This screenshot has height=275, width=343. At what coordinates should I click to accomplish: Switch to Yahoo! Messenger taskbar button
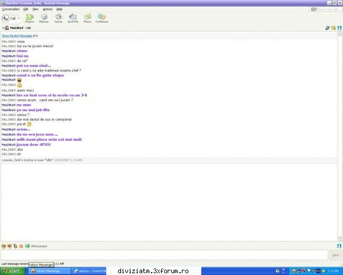pyautogui.click(x=50, y=271)
